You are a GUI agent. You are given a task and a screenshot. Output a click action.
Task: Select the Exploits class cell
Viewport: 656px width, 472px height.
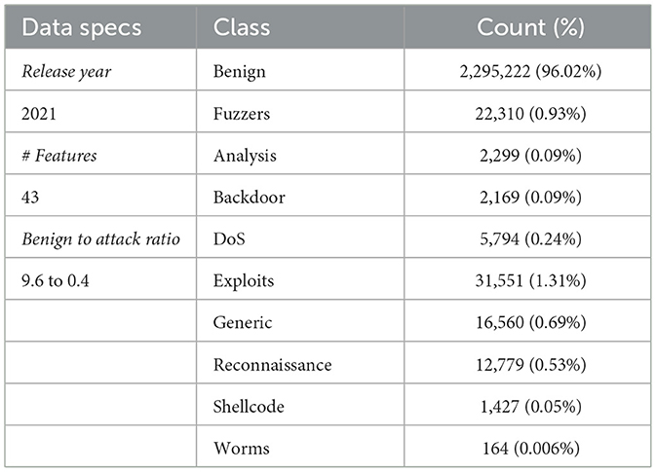pyautogui.click(x=243, y=280)
